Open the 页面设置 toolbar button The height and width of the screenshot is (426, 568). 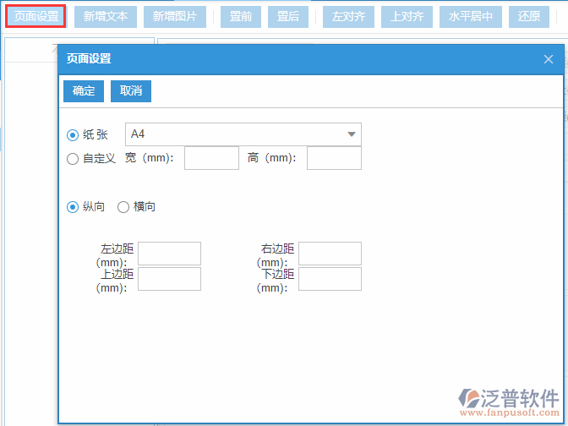[x=35, y=16]
